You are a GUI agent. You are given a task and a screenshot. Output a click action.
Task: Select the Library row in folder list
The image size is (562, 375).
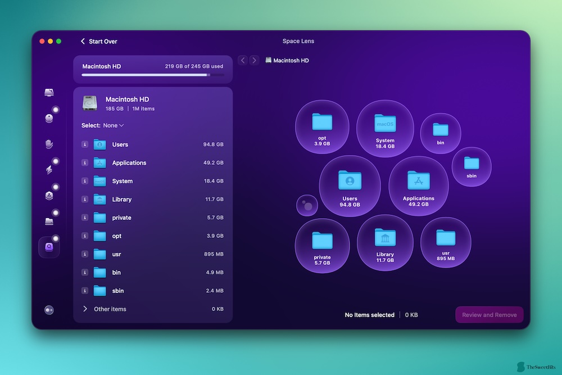(x=153, y=200)
